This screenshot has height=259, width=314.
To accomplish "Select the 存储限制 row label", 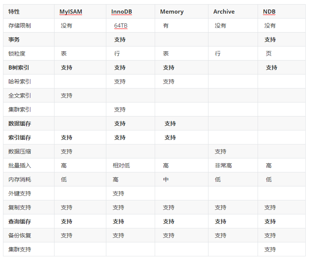I will point(20,26).
